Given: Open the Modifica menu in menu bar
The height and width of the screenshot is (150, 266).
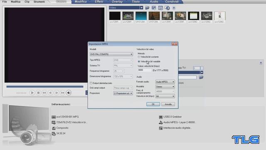Looking at the screenshot, I should pos(16,2).
